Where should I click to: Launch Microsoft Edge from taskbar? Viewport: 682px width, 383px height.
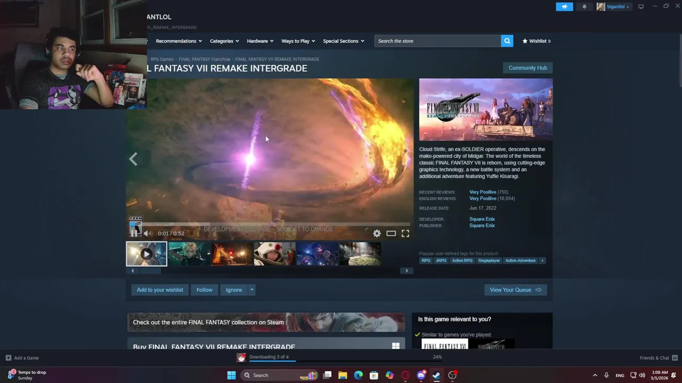(359, 375)
